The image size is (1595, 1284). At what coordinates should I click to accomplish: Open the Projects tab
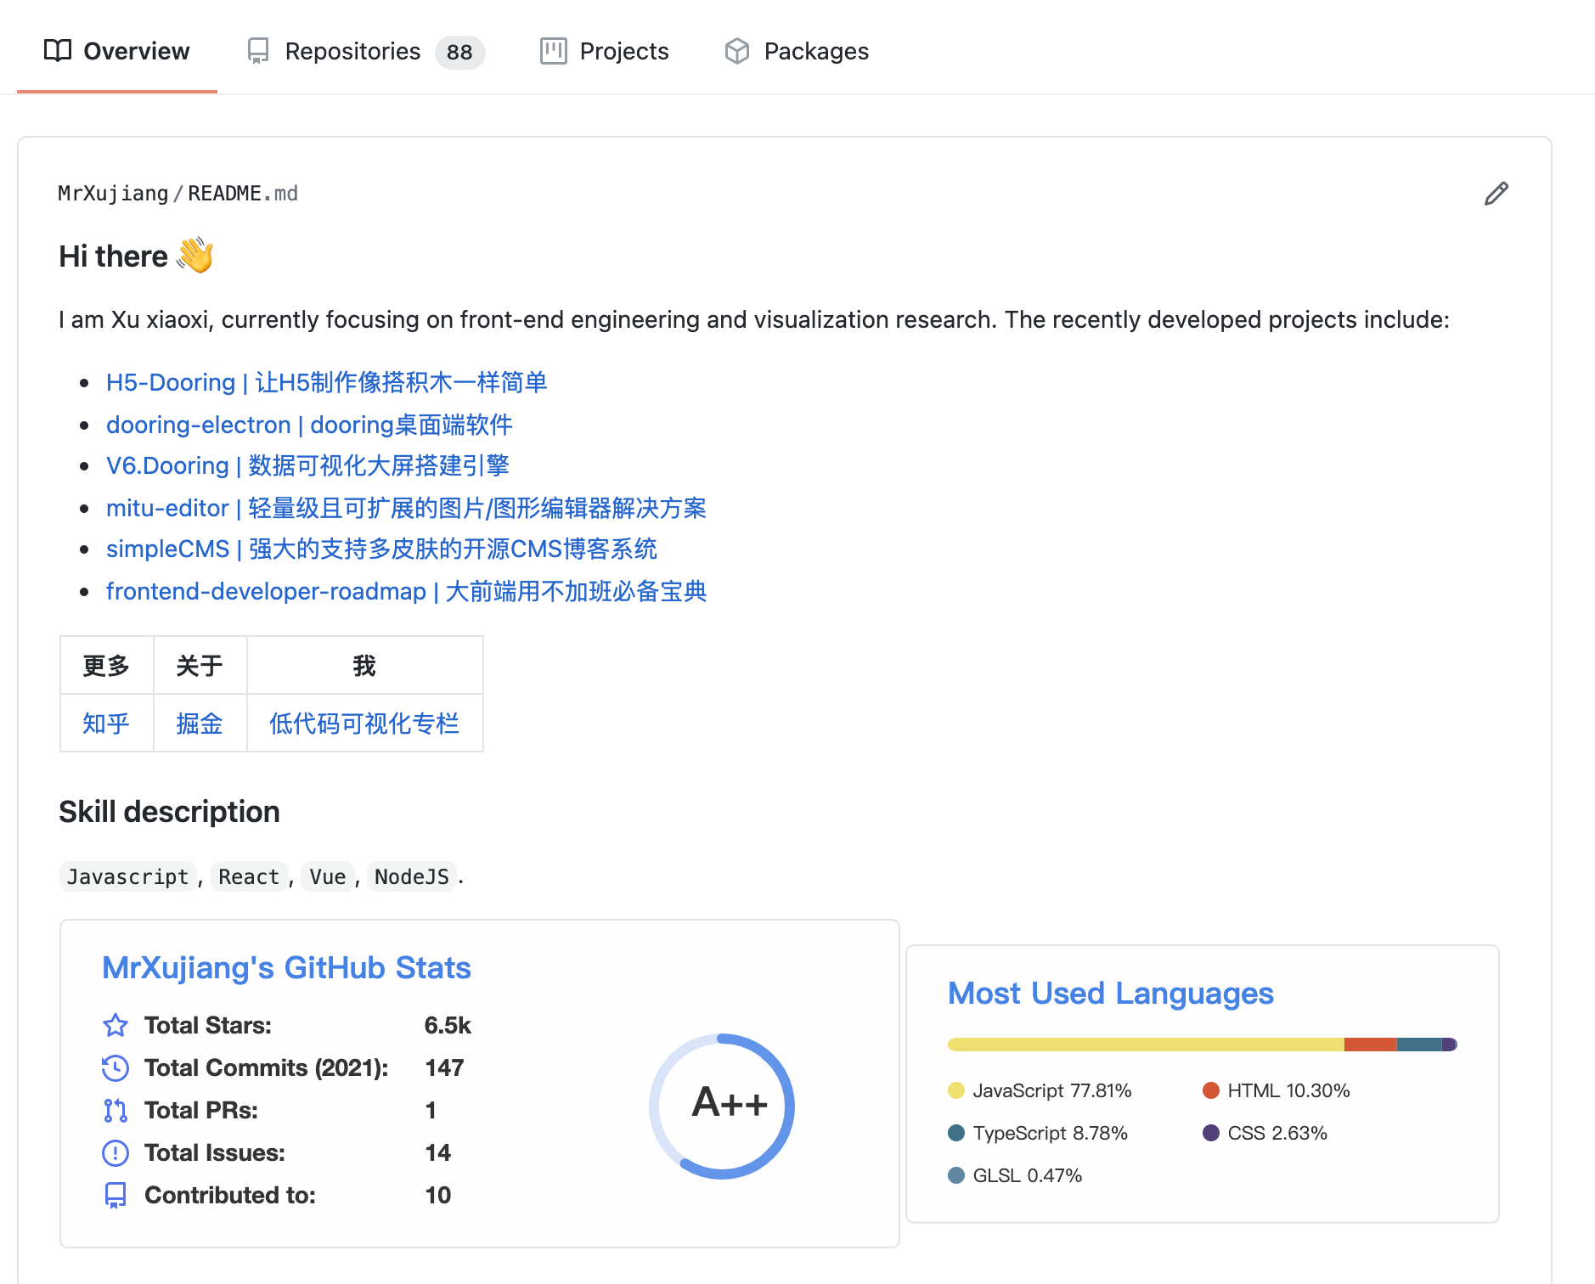pos(605,51)
